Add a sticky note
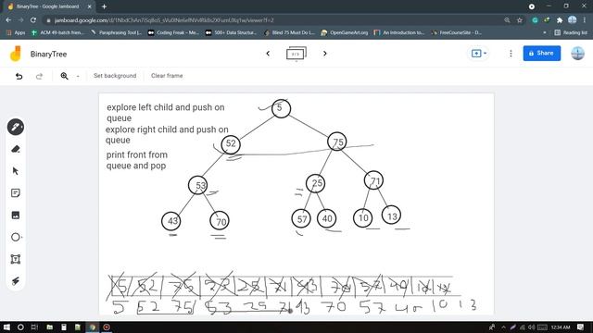This screenshot has width=593, height=333. [16, 193]
